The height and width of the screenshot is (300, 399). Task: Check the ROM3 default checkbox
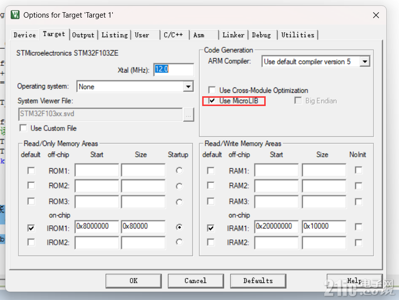[31, 201]
